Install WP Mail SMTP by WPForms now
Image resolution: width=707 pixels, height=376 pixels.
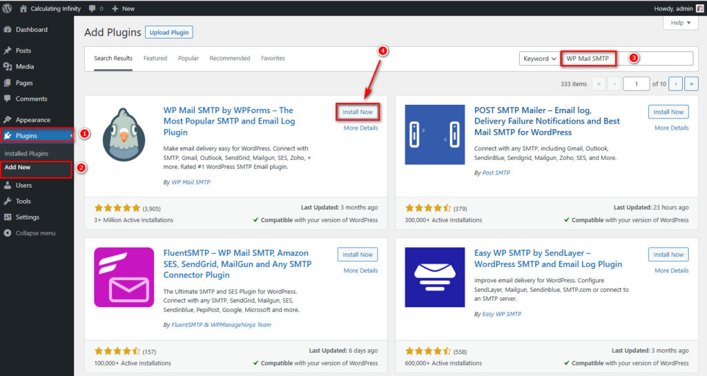[x=358, y=112]
